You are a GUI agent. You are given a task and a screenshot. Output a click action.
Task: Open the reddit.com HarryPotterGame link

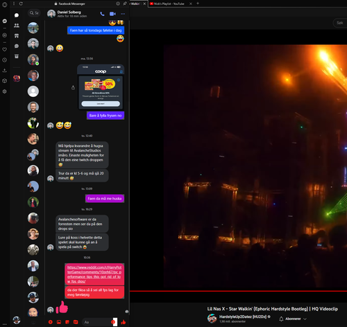94,274
